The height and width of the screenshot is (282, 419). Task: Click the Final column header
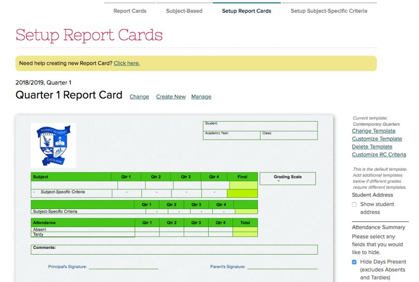[242, 177]
